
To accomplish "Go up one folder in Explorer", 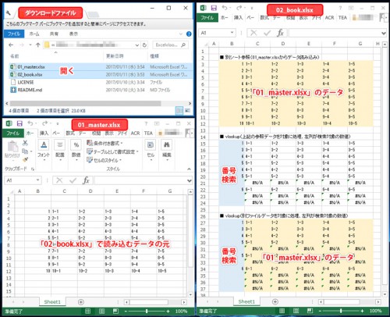I will (38, 45).
